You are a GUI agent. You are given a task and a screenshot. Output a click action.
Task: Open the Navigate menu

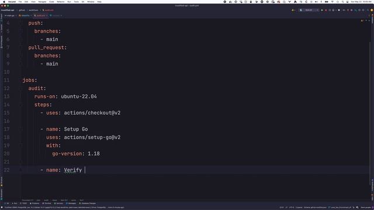tap(42, 2)
